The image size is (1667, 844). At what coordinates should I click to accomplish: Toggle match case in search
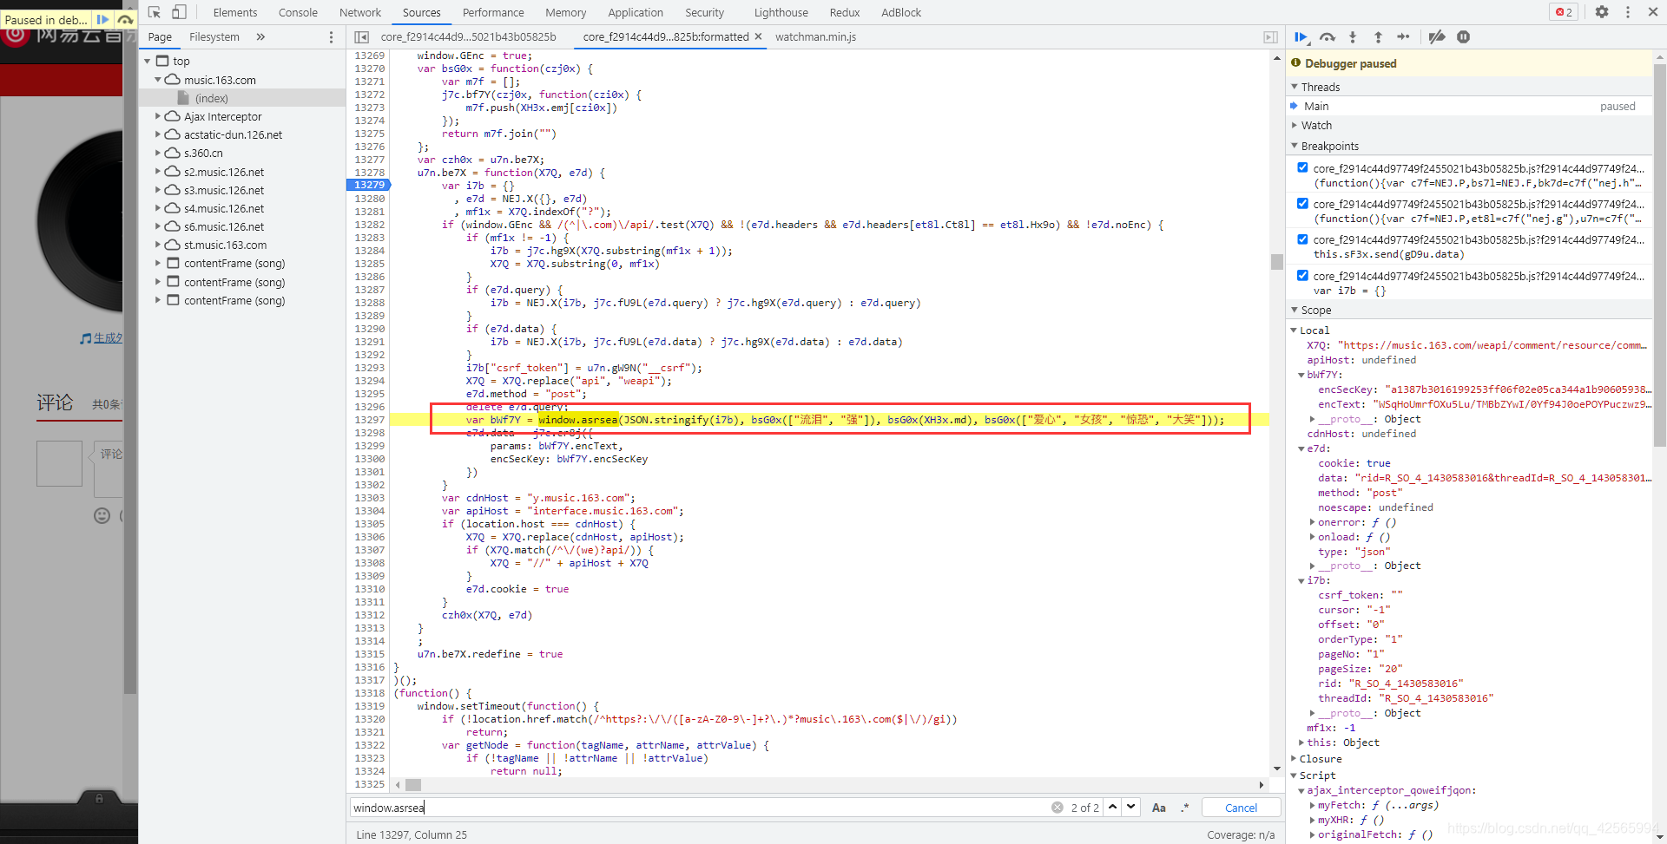click(x=1158, y=808)
